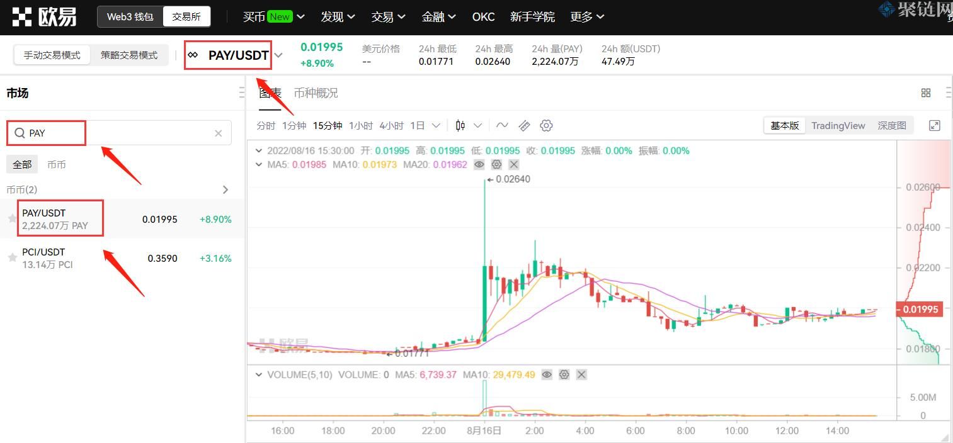This screenshot has width=953, height=443.
Task: Click the 24h 最高 value 0.02640
Action: [493, 62]
